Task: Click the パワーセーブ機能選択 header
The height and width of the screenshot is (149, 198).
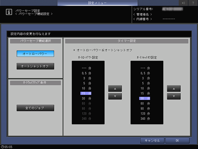Action: tap(36, 41)
